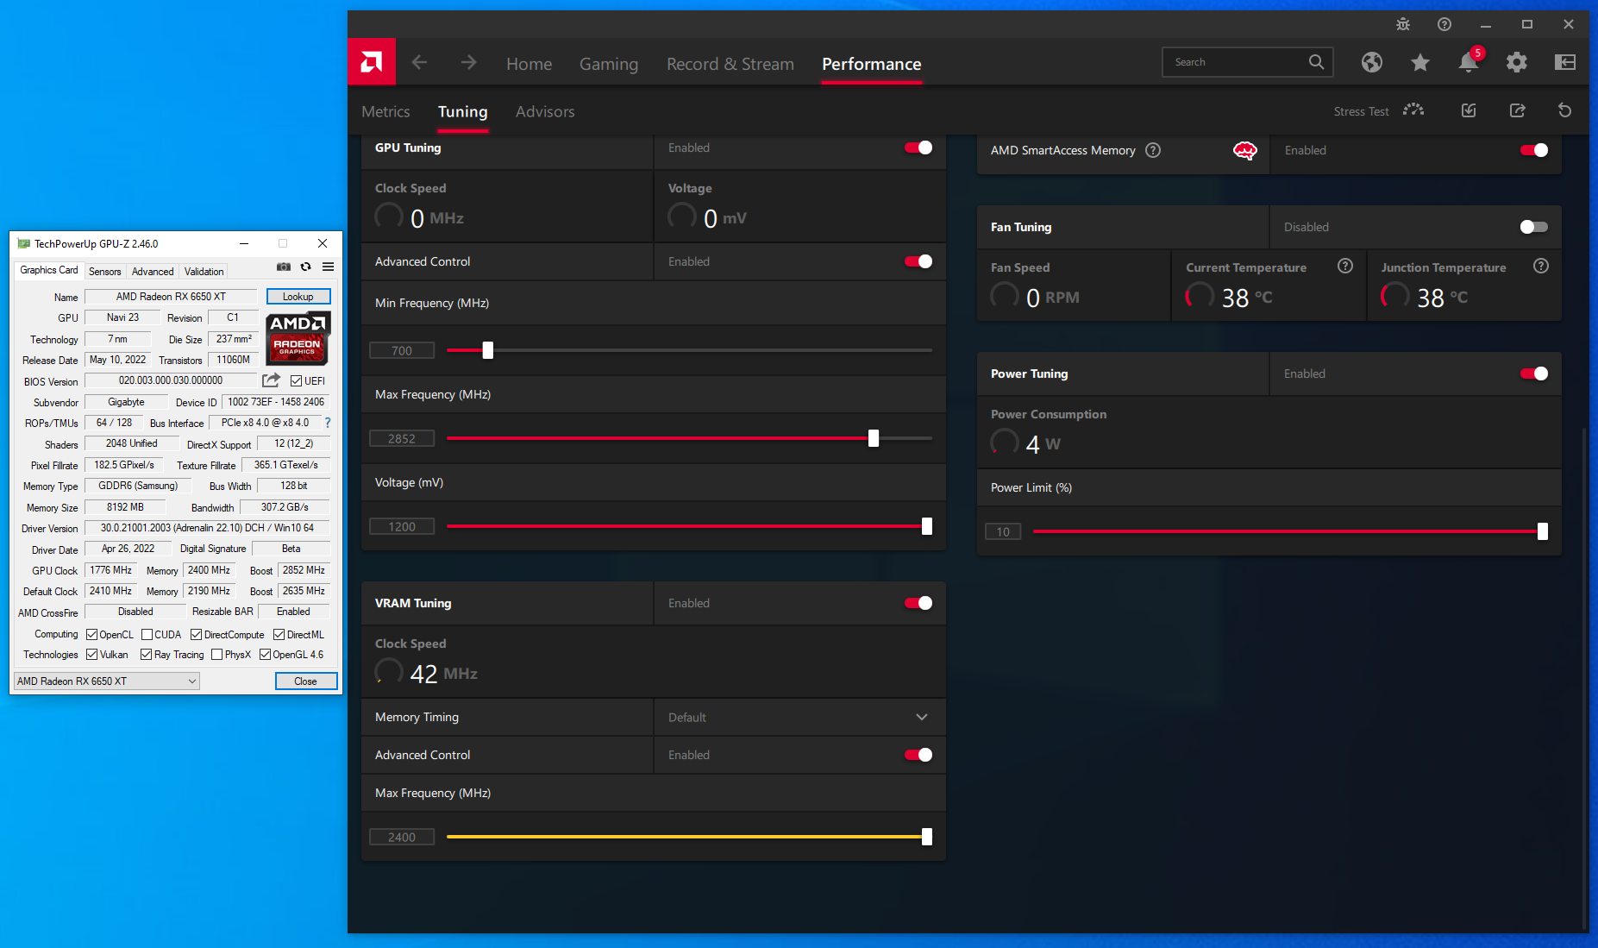Switch to the Advisors subtab
This screenshot has width=1598, height=948.
(545, 111)
